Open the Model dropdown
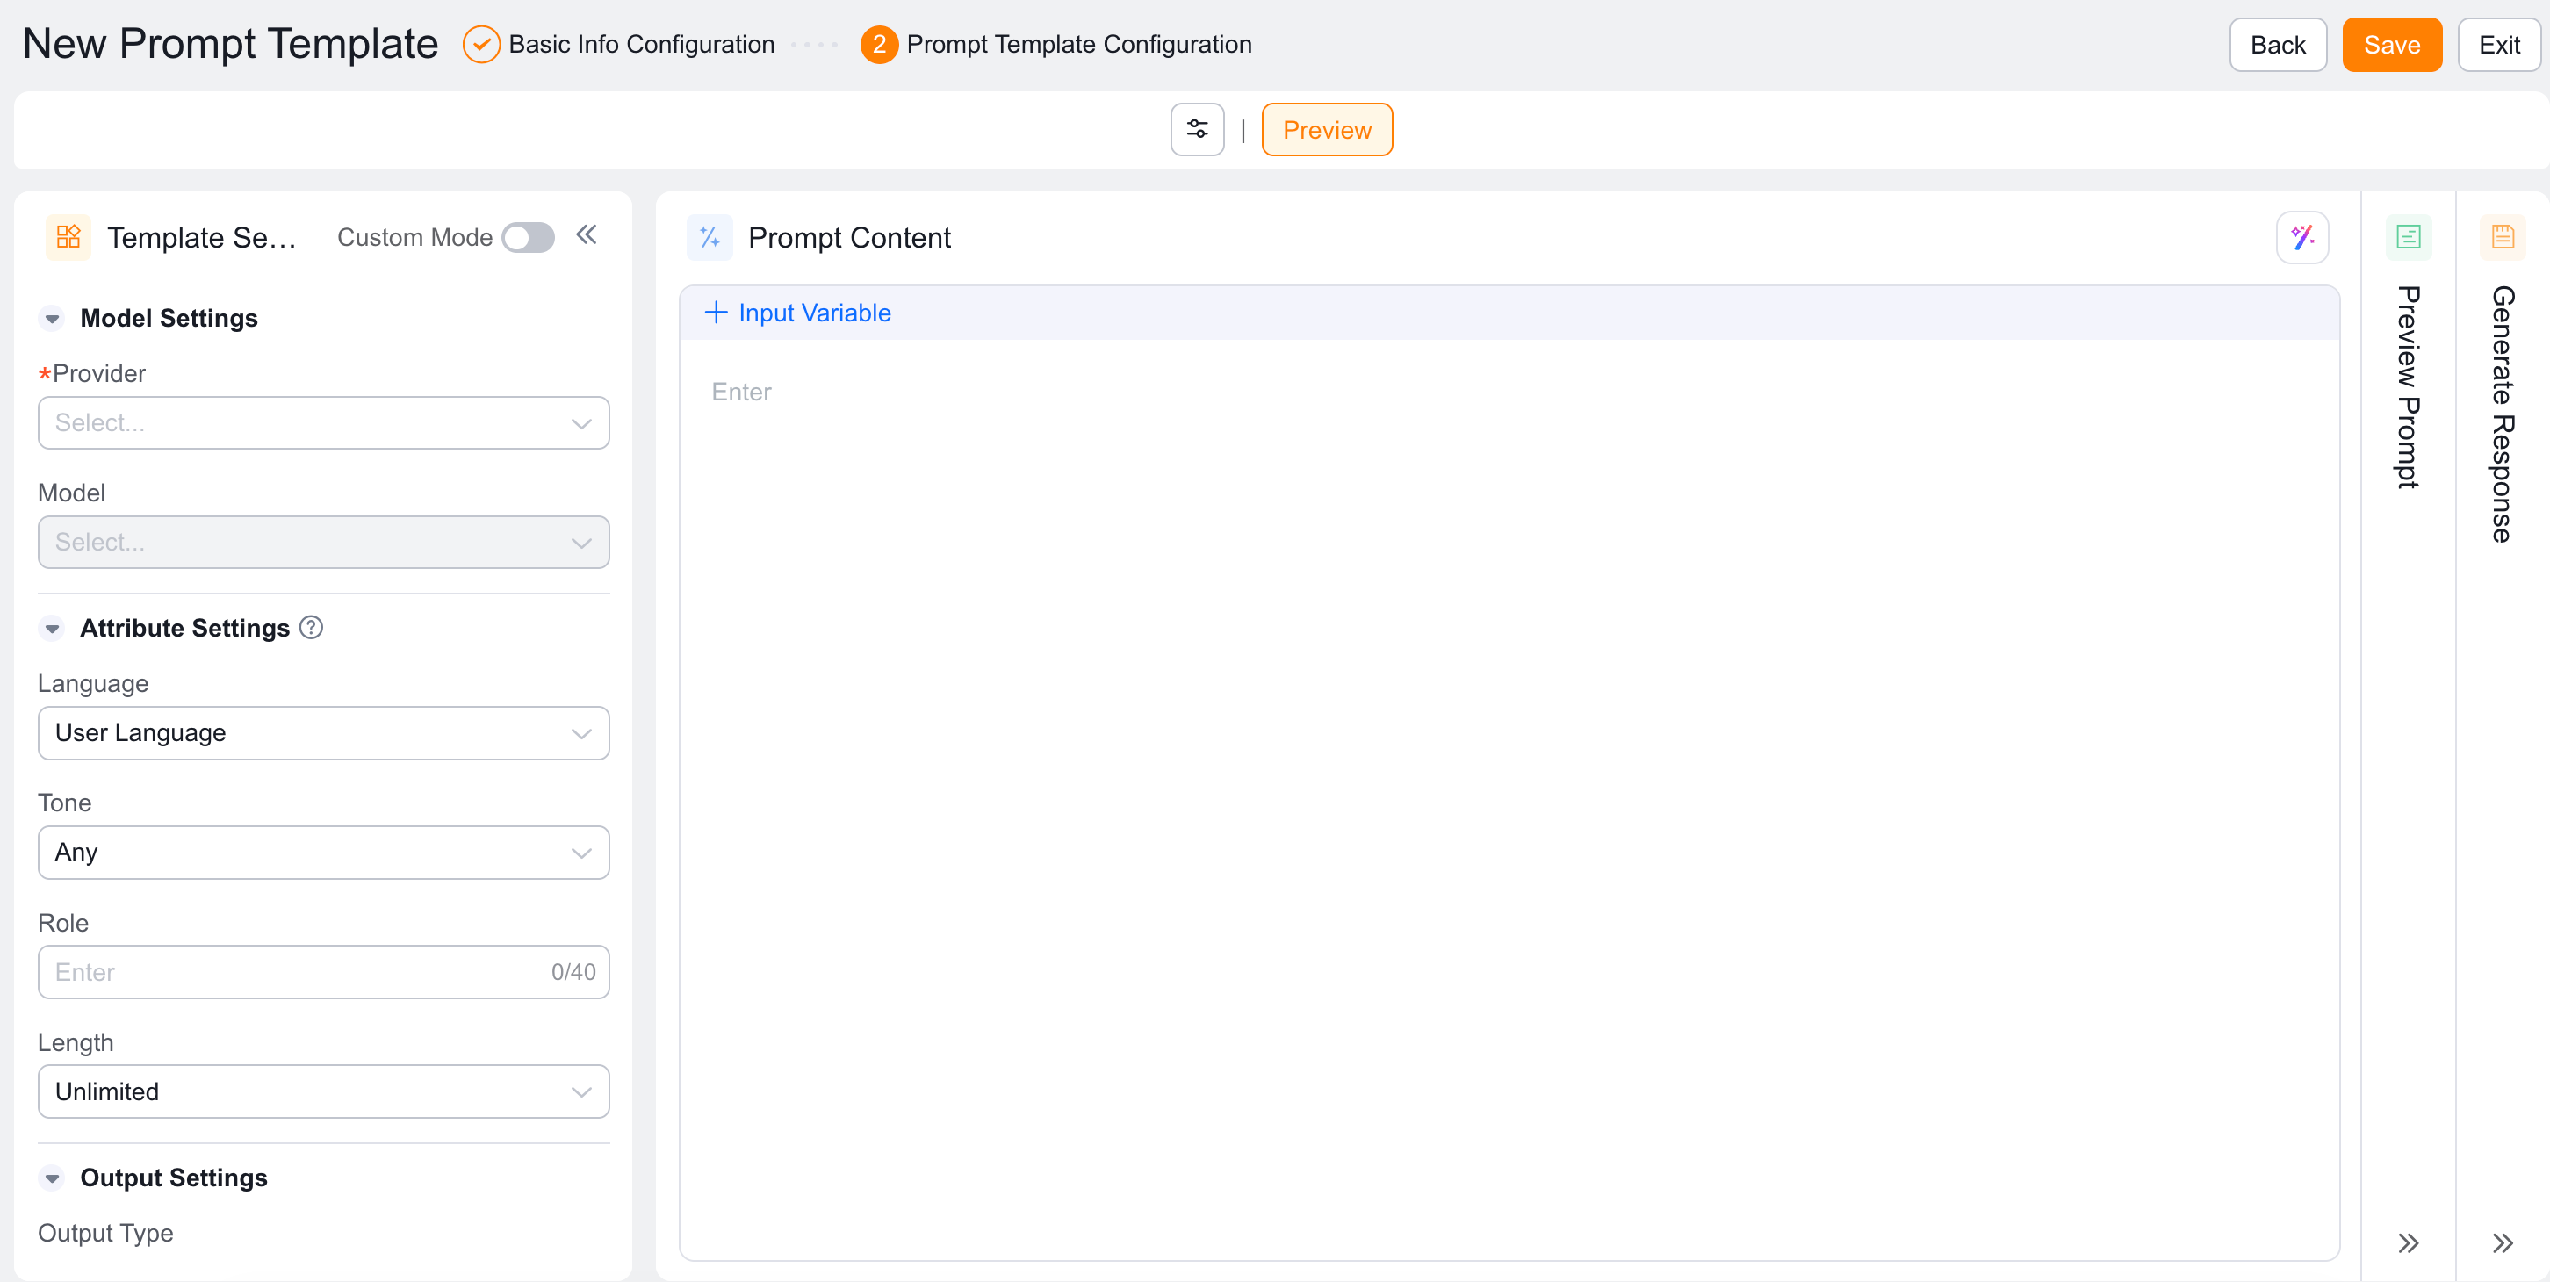Viewport: 2550px width, 1282px height. pyautogui.click(x=324, y=543)
